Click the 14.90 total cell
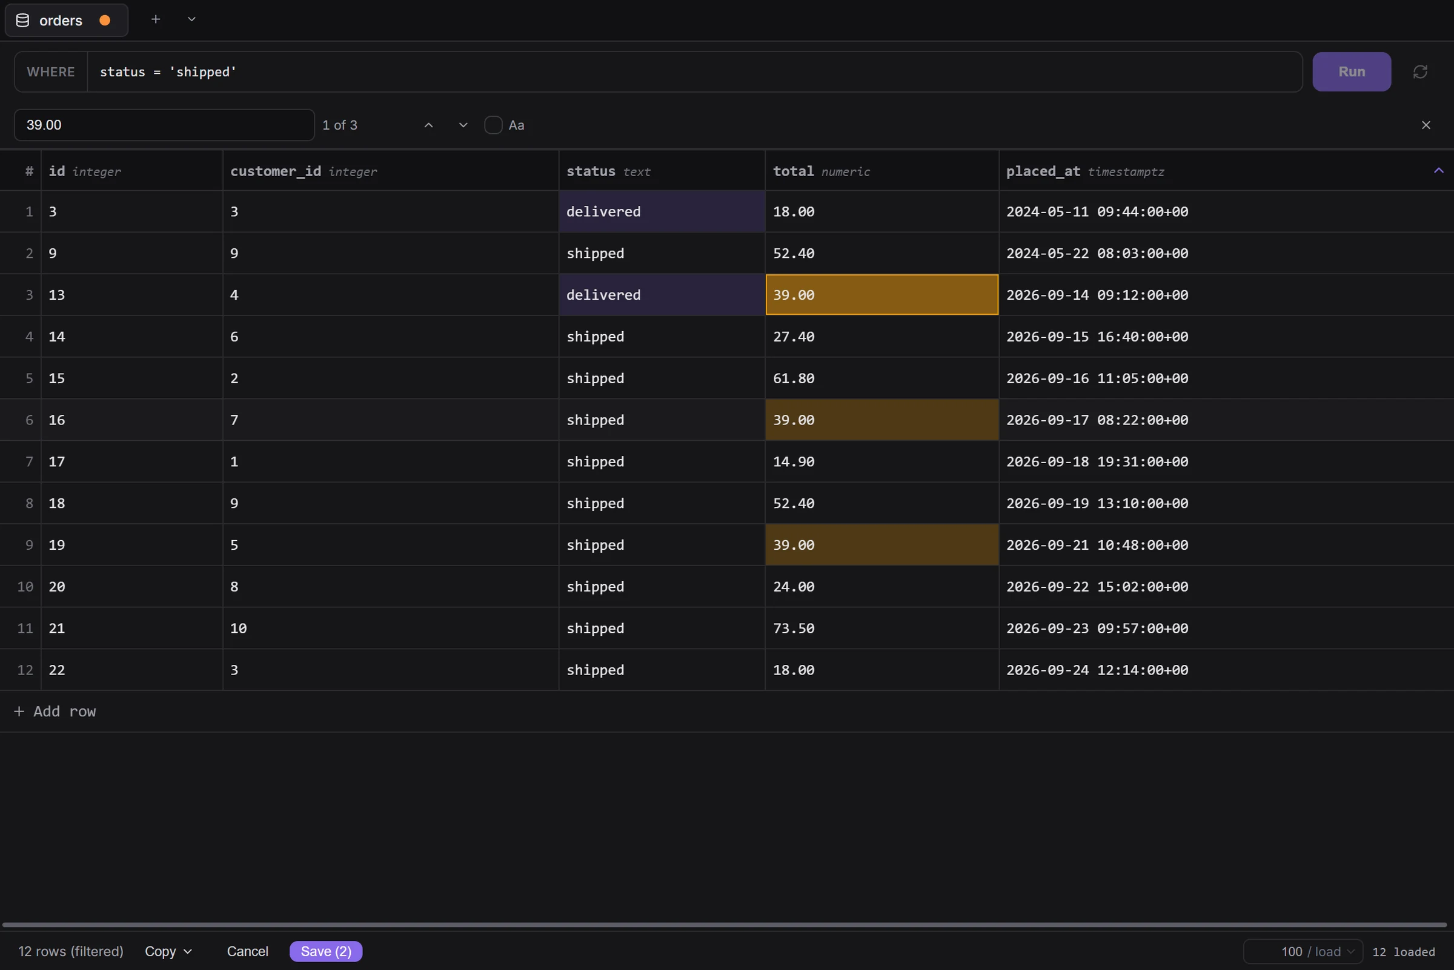The height and width of the screenshot is (970, 1454). [881, 462]
